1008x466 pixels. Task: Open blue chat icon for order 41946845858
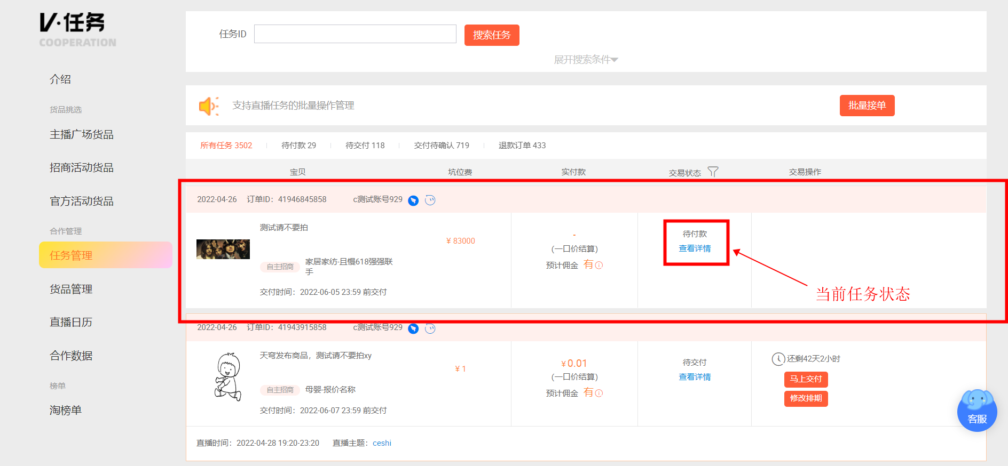point(413,200)
